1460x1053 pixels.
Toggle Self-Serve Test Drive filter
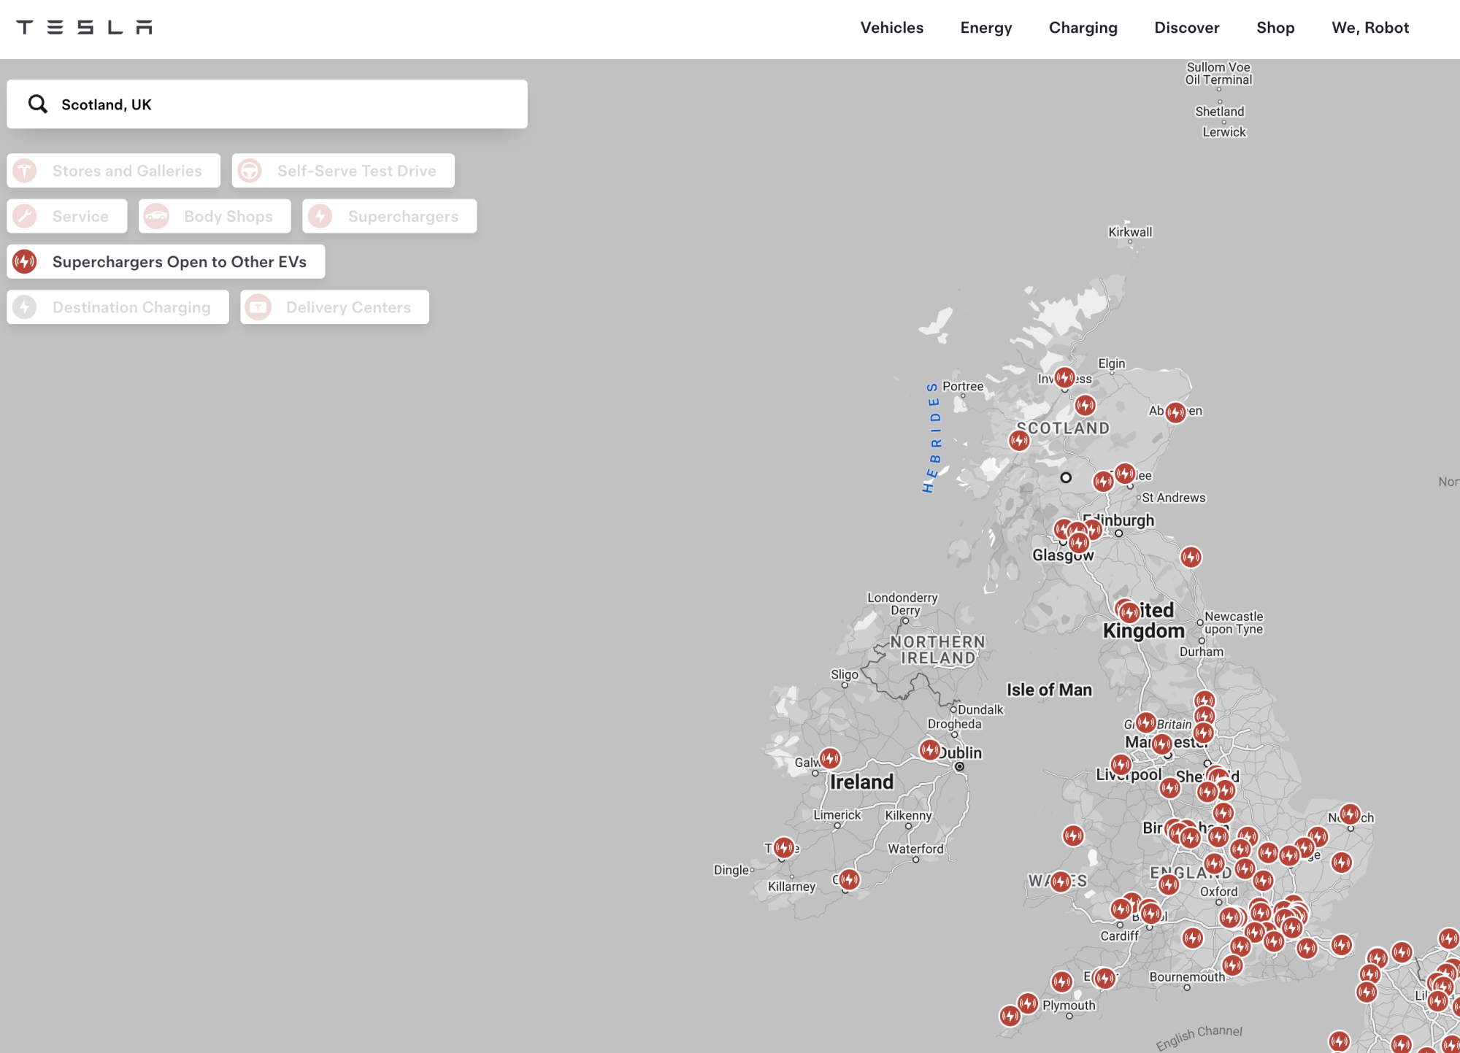(x=343, y=171)
